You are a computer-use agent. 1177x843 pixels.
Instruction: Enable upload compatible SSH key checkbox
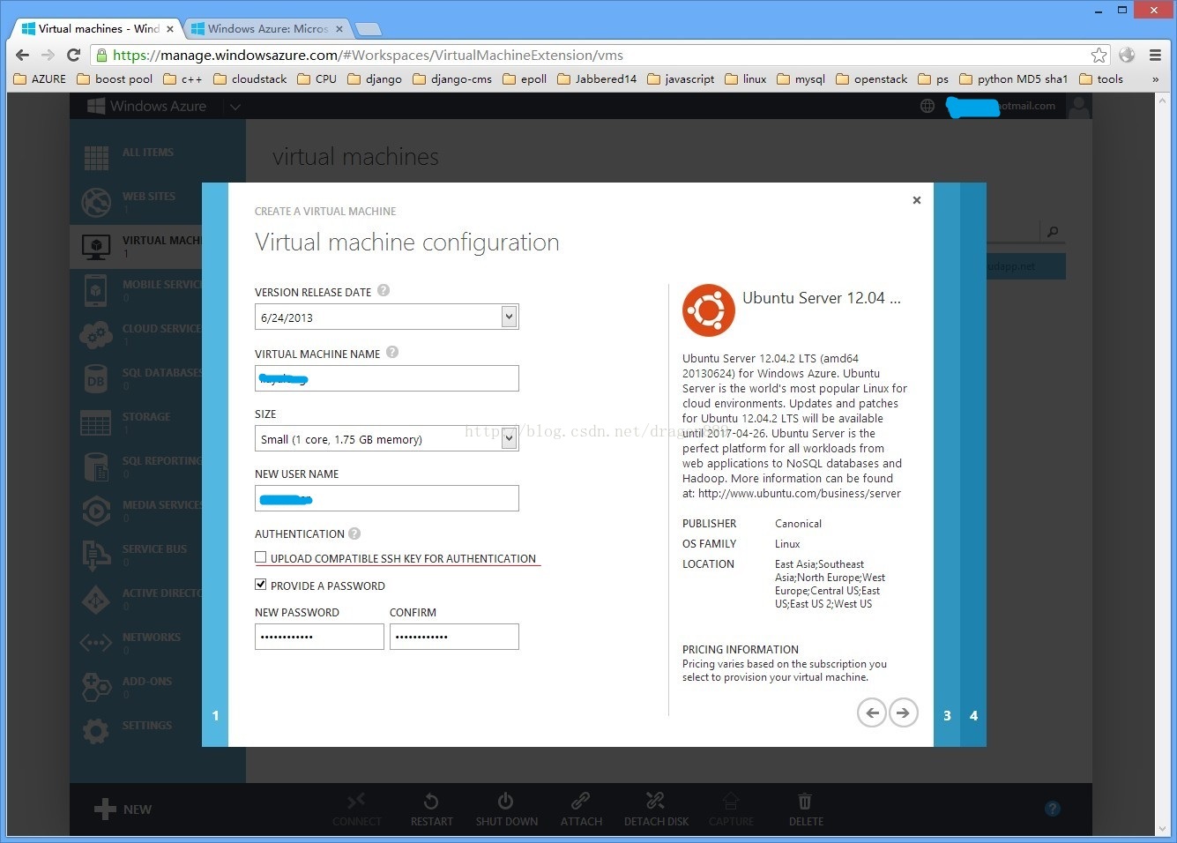(x=261, y=557)
